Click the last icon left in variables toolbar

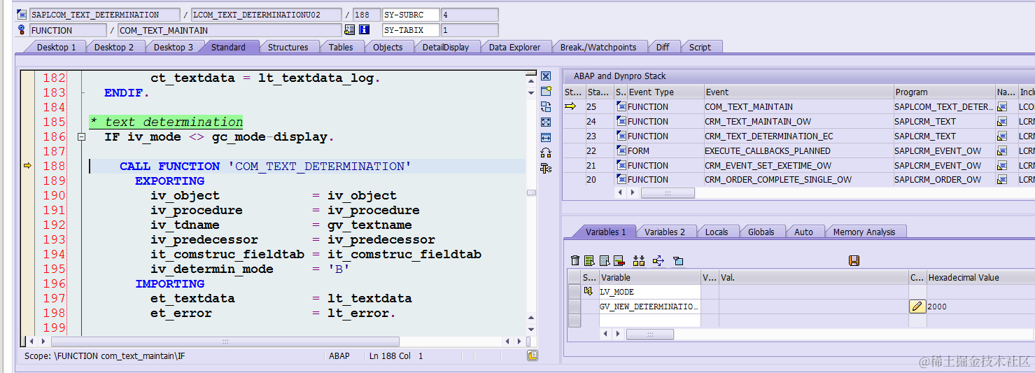pos(677,260)
